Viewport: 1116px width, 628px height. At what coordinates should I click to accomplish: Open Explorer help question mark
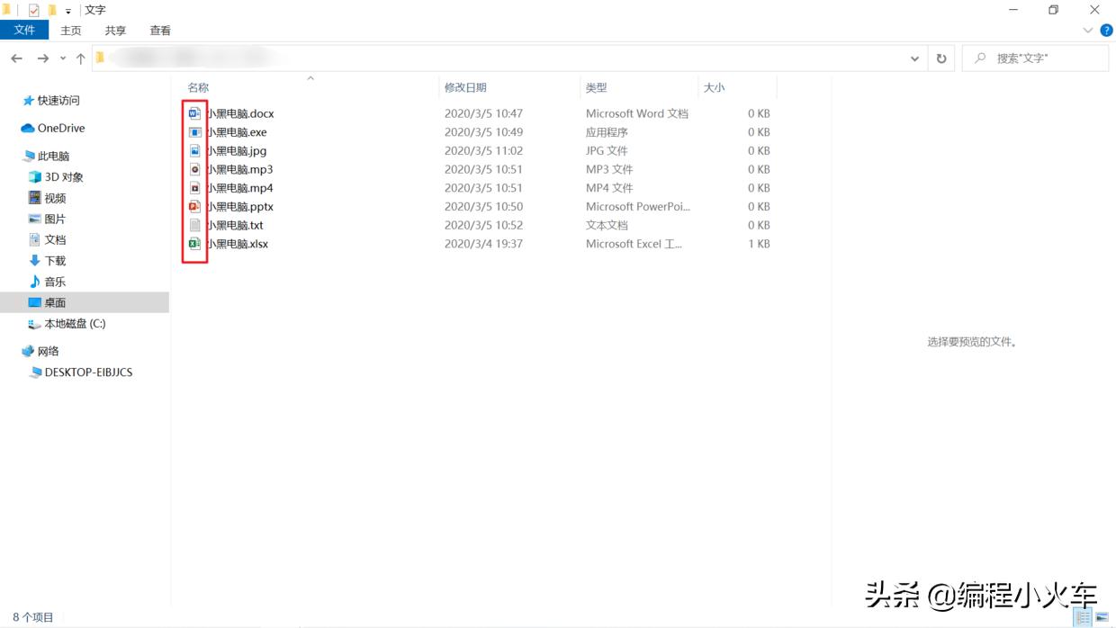[1106, 31]
